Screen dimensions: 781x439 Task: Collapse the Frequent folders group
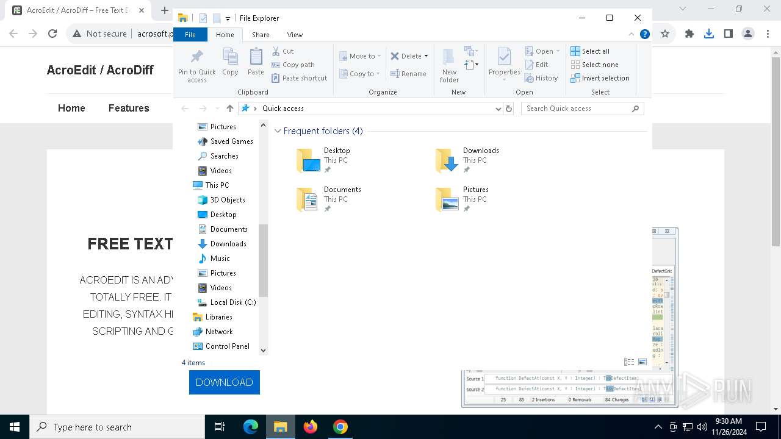point(278,131)
